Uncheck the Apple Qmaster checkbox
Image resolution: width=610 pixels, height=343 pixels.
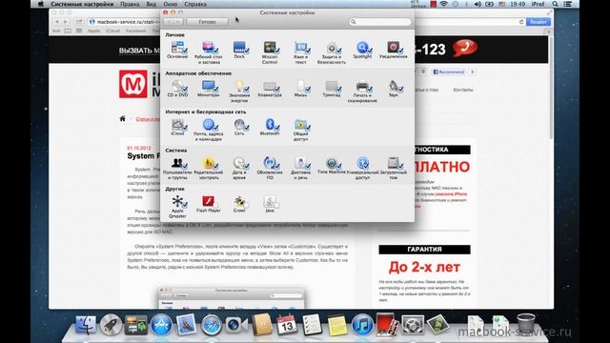(185, 205)
